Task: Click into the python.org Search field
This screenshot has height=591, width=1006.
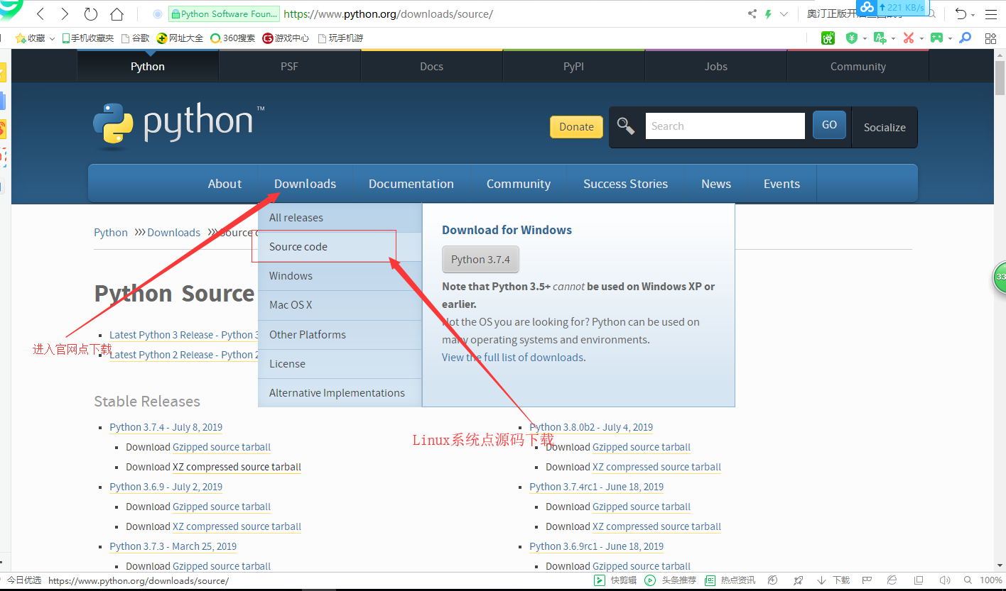Action: (x=725, y=126)
